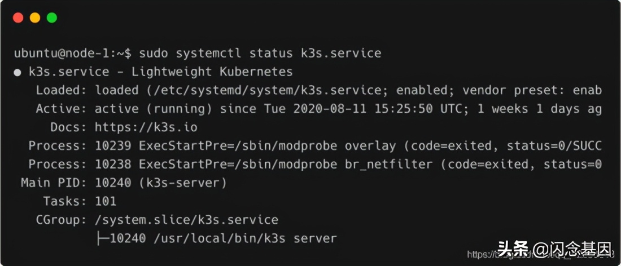The width and height of the screenshot is (621, 266).
Task: Click the systemctl status k3s.service command text
Action: 260,54
